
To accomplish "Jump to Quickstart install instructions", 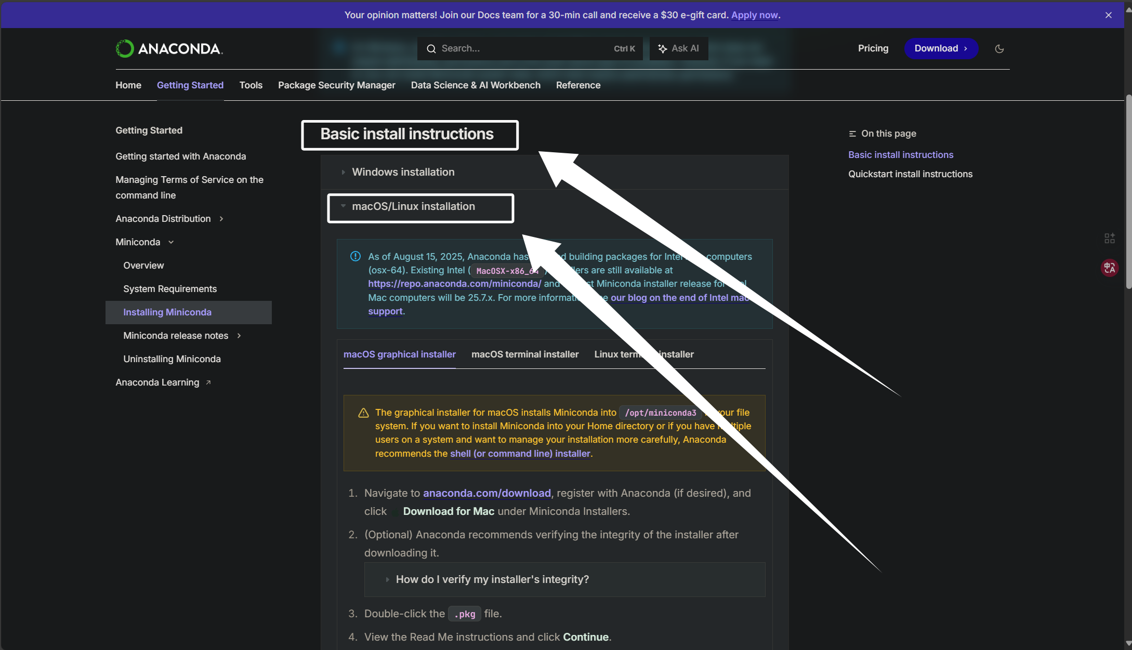I will pos(911,174).
